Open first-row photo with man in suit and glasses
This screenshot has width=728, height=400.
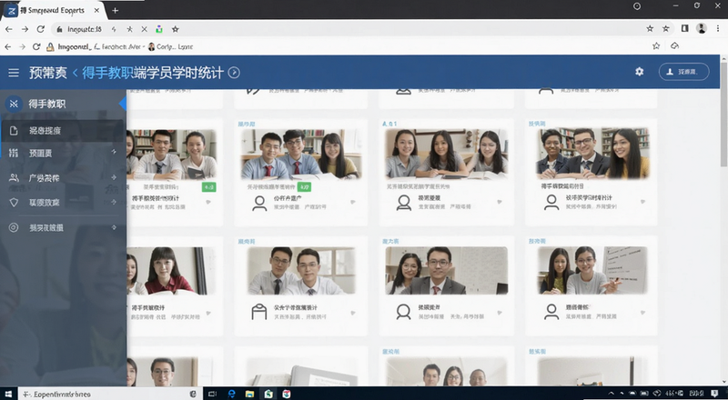593,154
